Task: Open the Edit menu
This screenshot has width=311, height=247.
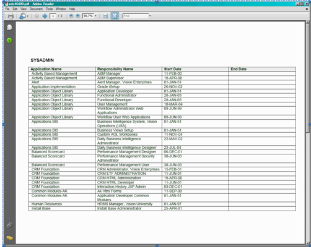Action: pyautogui.click(x=15, y=9)
